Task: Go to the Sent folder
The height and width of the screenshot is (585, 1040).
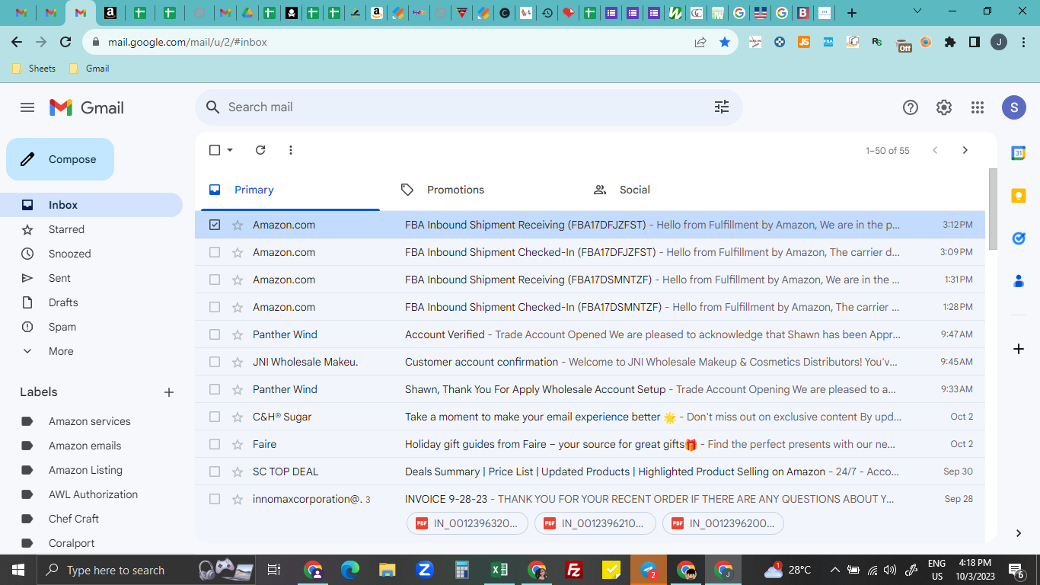Action: 91,278
